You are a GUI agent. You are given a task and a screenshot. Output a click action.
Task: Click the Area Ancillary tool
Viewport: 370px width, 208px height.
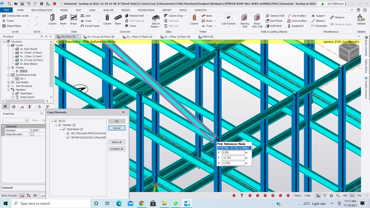[297, 21]
